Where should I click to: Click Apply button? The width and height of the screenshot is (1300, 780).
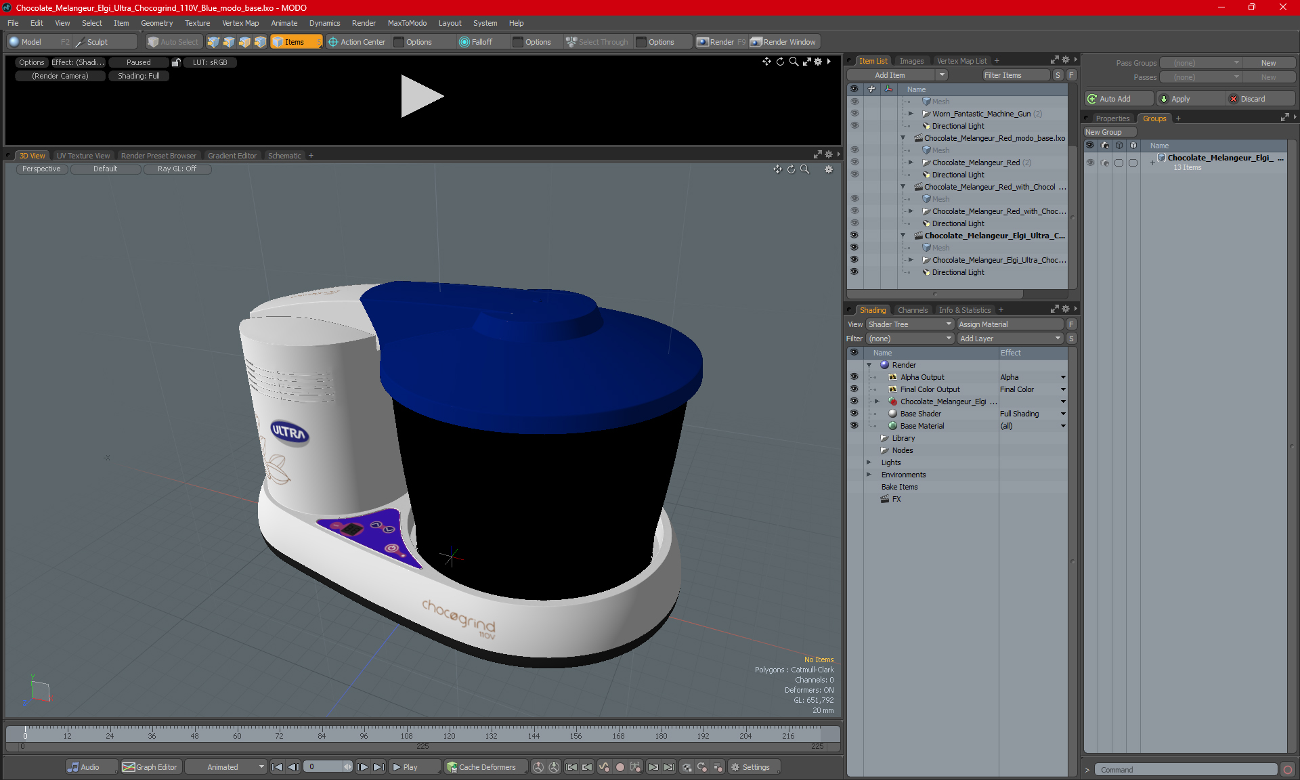pyautogui.click(x=1190, y=99)
